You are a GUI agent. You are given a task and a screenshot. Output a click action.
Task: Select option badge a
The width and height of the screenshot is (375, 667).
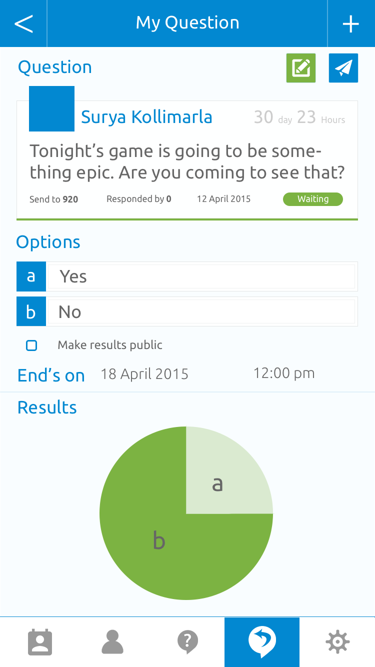coord(31,276)
